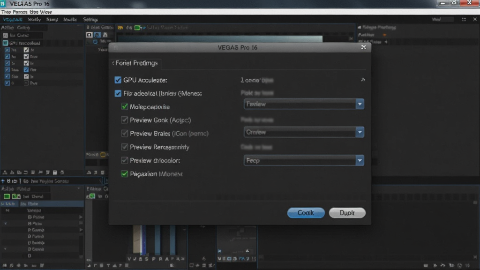Click the orange marker in right panel
The width and height of the screenshot is (480, 270).
(385, 35)
